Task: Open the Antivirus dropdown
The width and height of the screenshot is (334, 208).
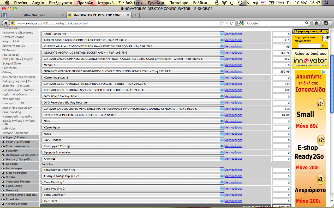Action: pos(133,159)
